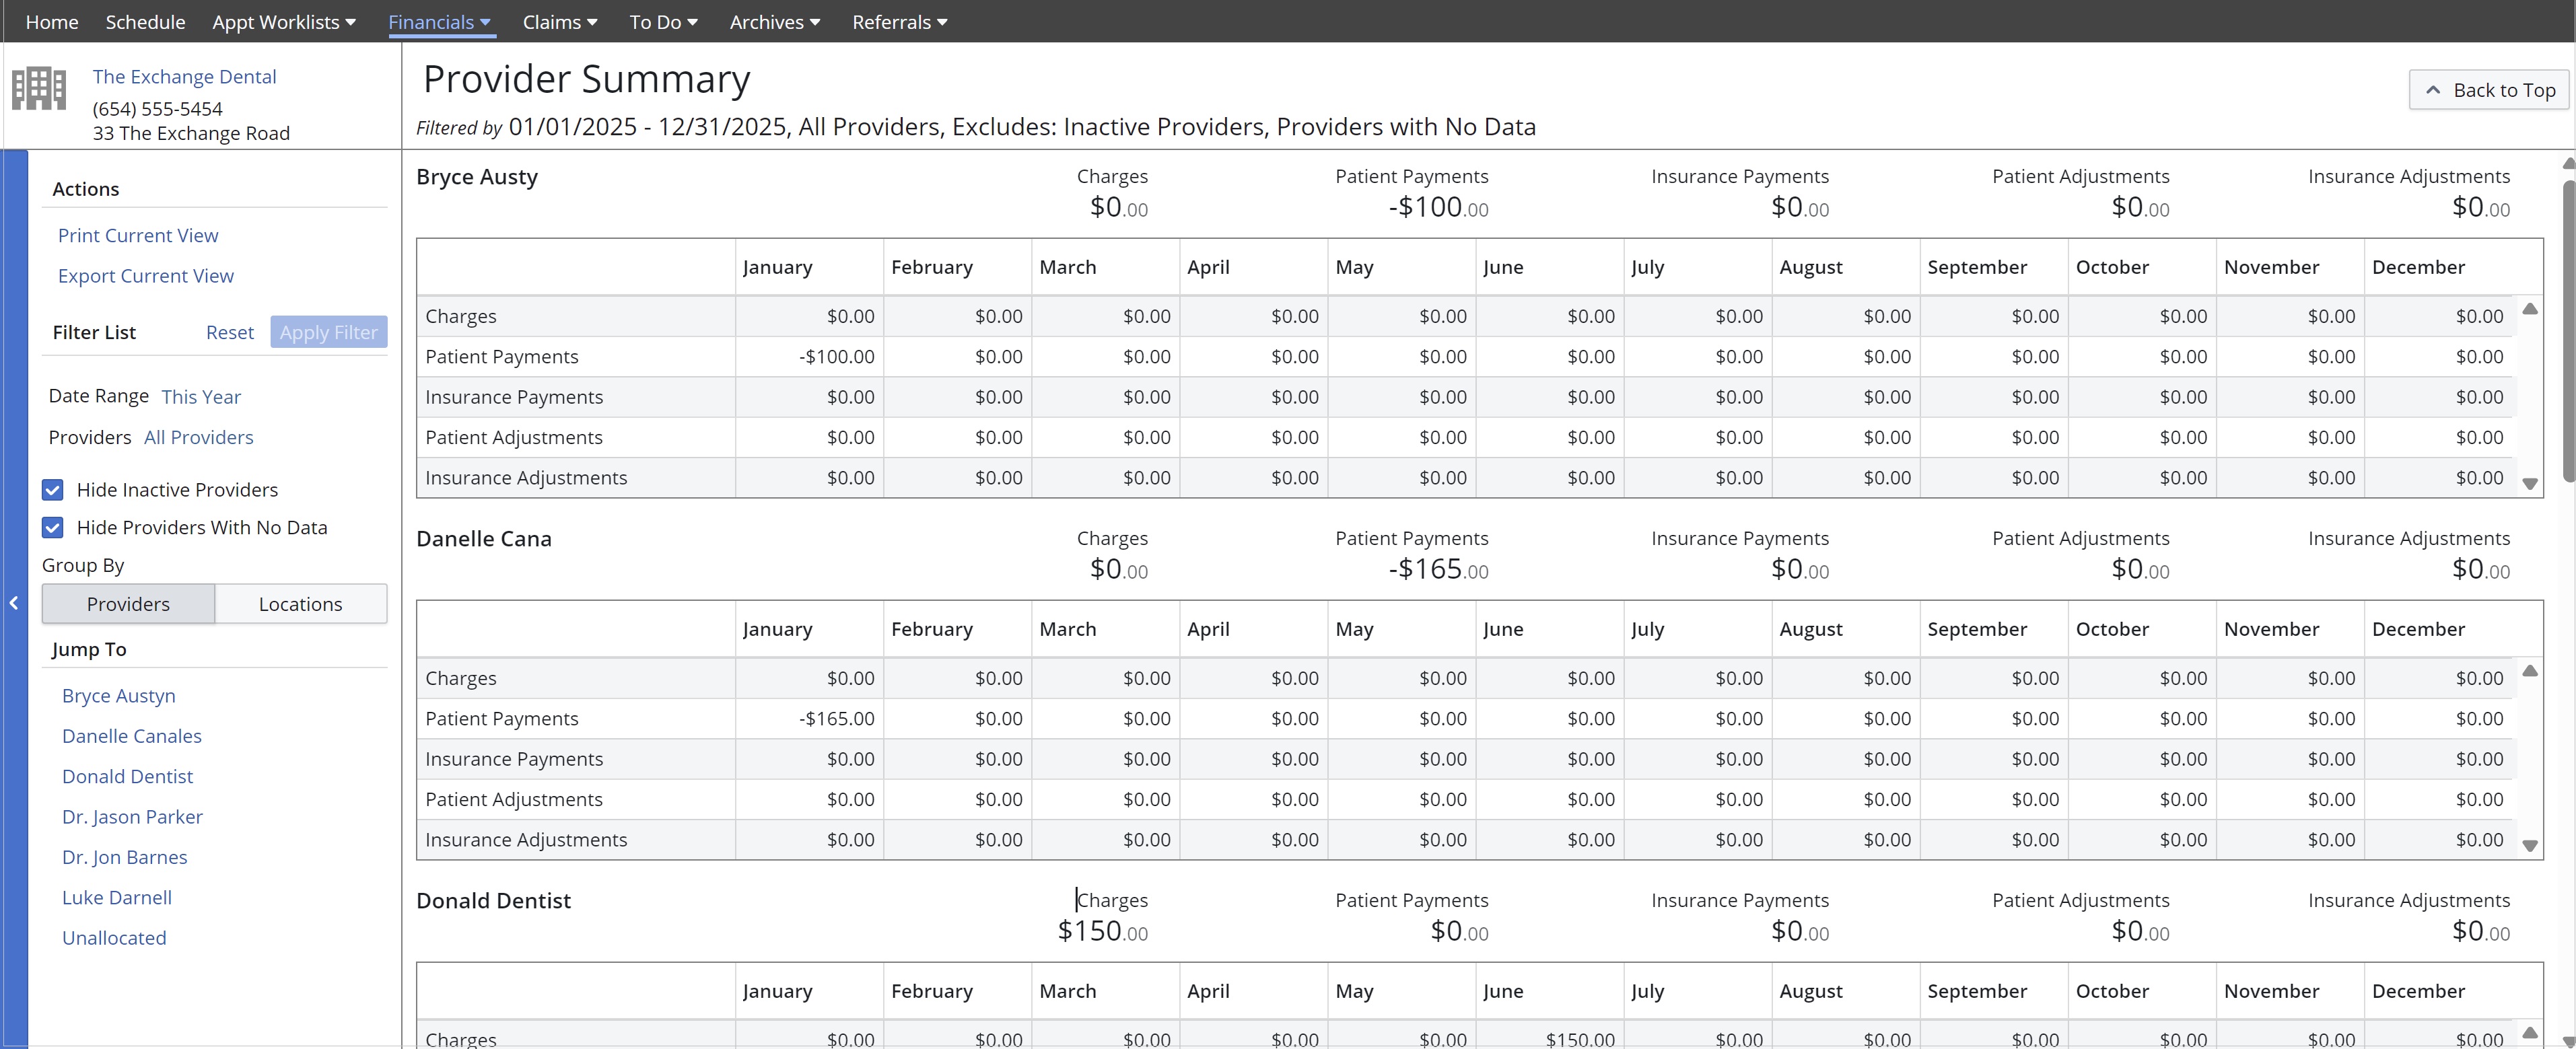Reset the filter list
Image resolution: width=2576 pixels, height=1049 pixels.
(x=230, y=332)
